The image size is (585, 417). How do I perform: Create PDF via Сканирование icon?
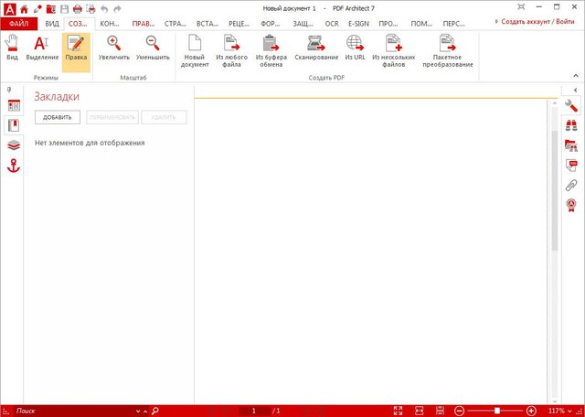coord(316,47)
